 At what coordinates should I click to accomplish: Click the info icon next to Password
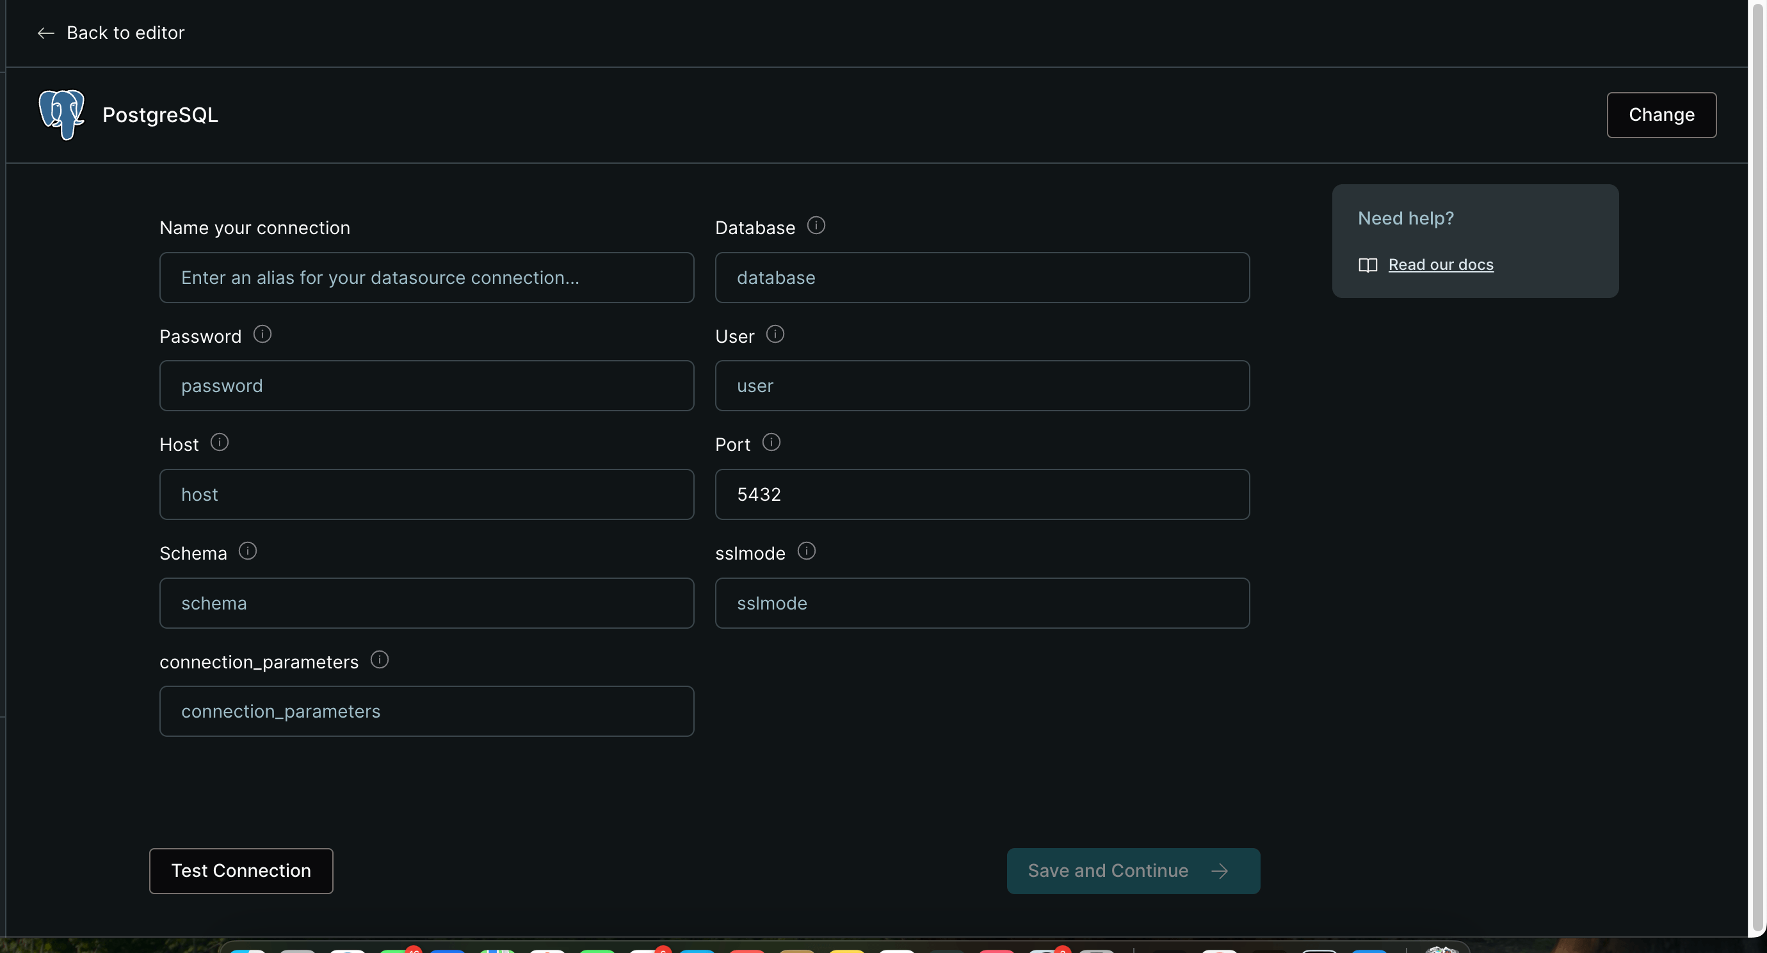click(x=262, y=335)
